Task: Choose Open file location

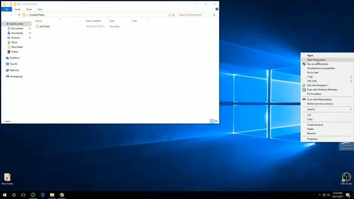Action: click(x=327, y=60)
